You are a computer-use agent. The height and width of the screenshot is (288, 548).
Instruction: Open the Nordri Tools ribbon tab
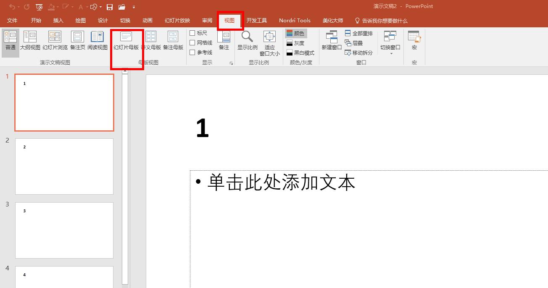pos(294,20)
